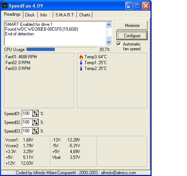The height and width of the screenshot is (176, 187).
Task: Open the Info tab
Action: (x=43, y=15)
